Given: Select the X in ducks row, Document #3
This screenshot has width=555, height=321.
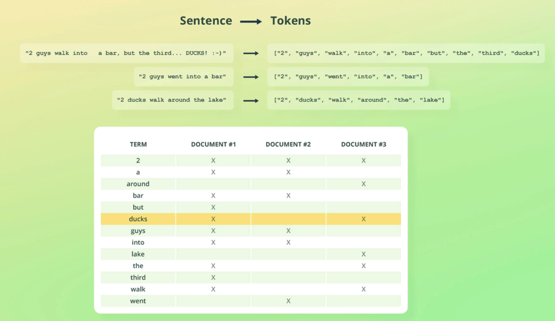Looking at the screenshot, I should coord(364,219).
